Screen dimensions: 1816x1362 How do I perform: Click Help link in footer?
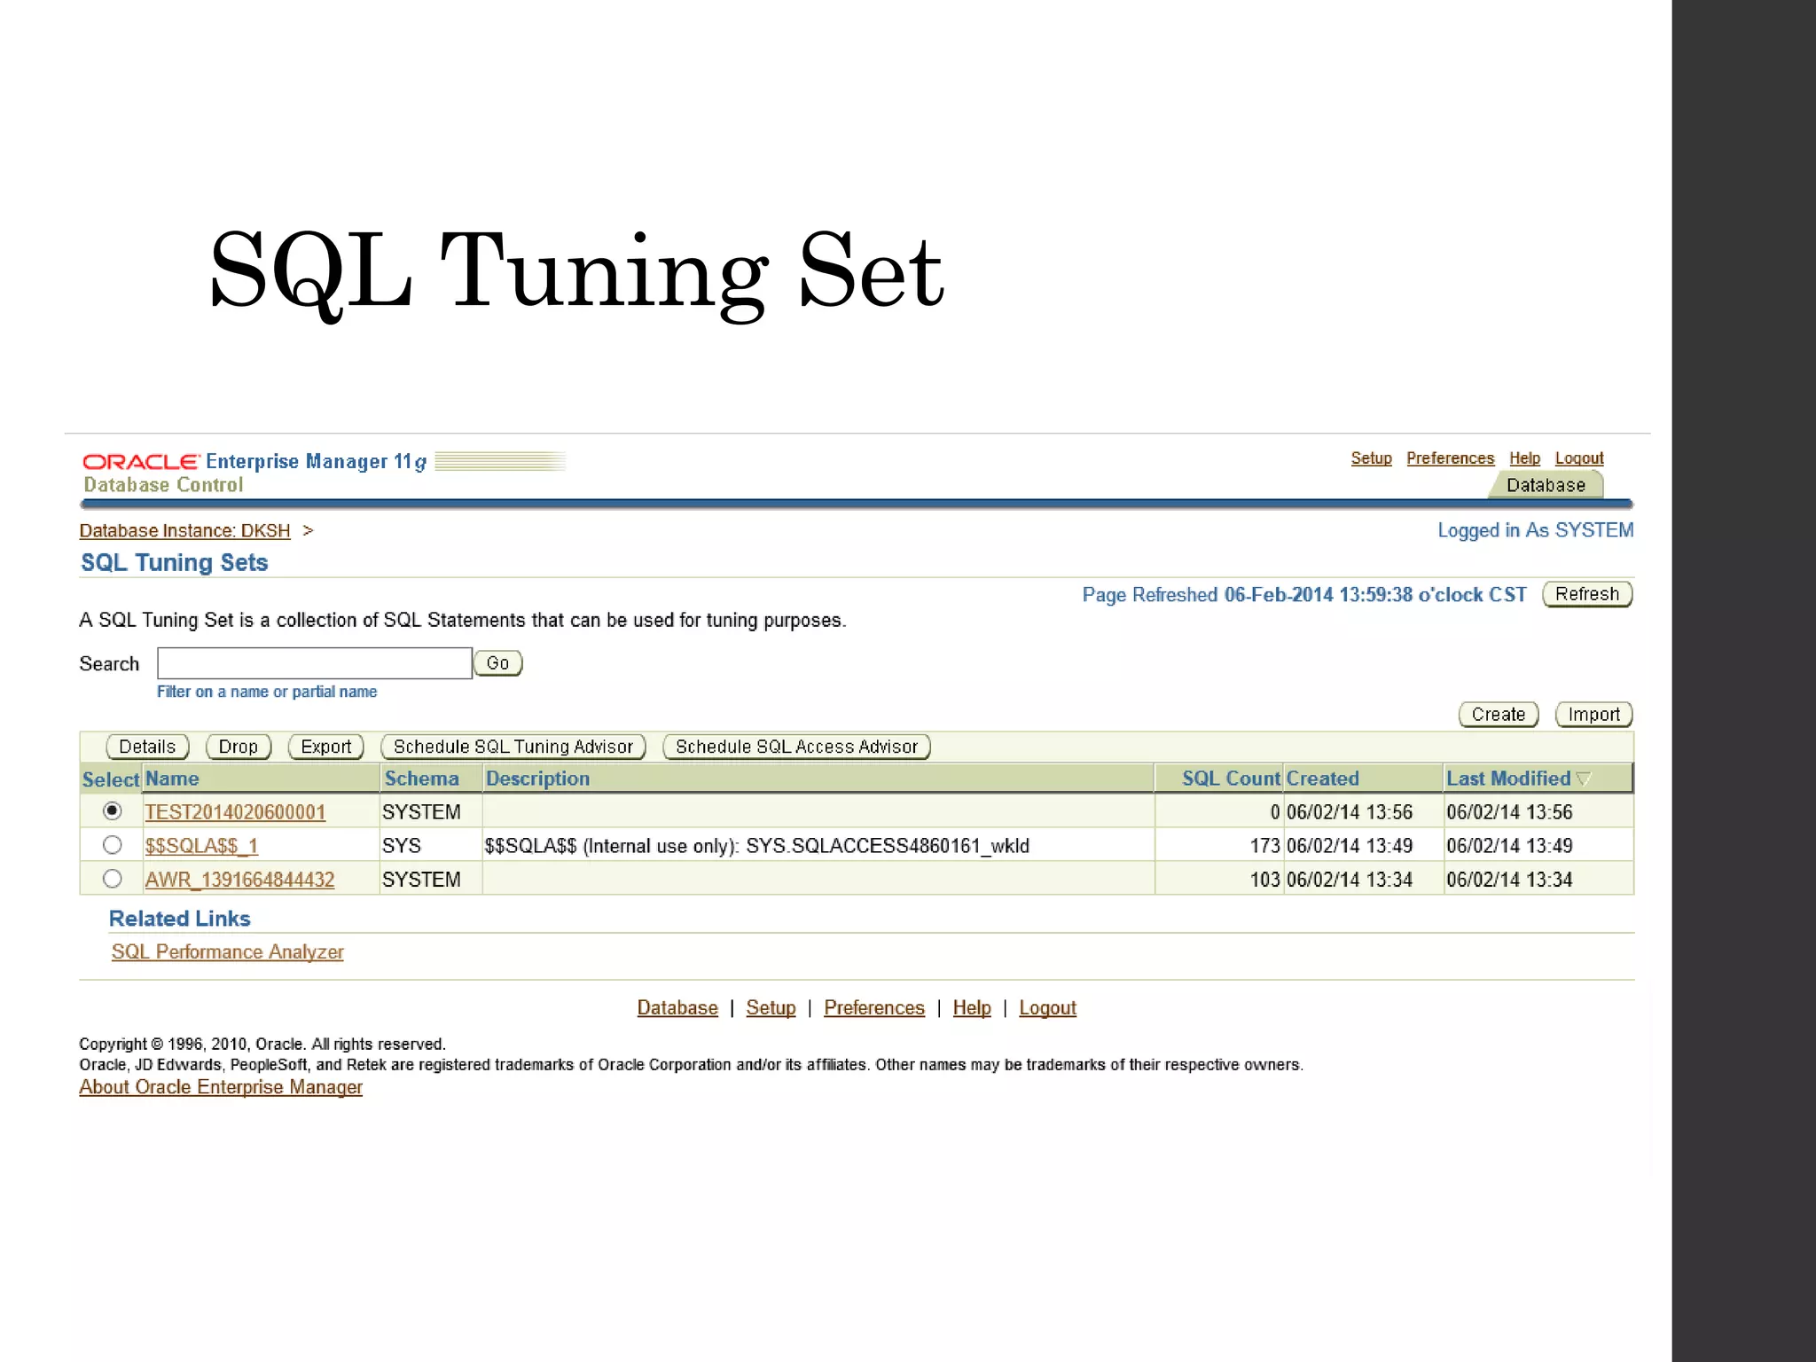pyautogui.click(x=972, y=1008)
